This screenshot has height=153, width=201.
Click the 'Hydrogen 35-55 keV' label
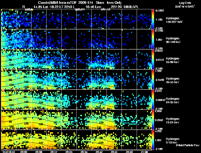(x=173, y=80)
